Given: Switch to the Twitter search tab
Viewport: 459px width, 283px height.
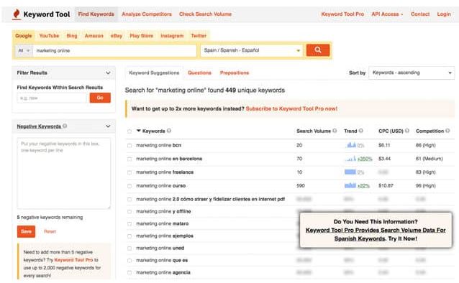Looking at the screenshot, I should [x=199, y=36].
